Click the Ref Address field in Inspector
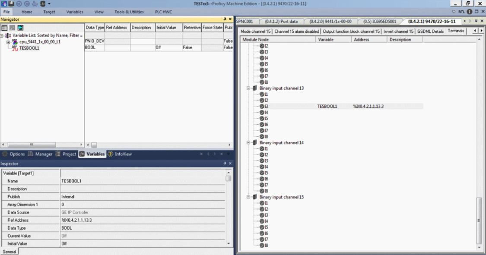 tap(143, 220)
